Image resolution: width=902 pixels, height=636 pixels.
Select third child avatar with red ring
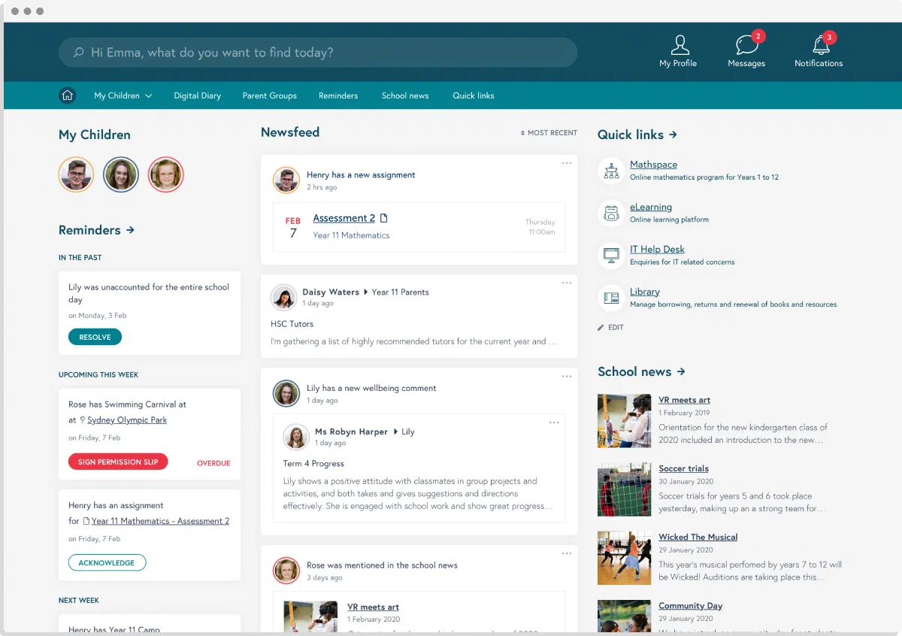click(x=165, y=174)
